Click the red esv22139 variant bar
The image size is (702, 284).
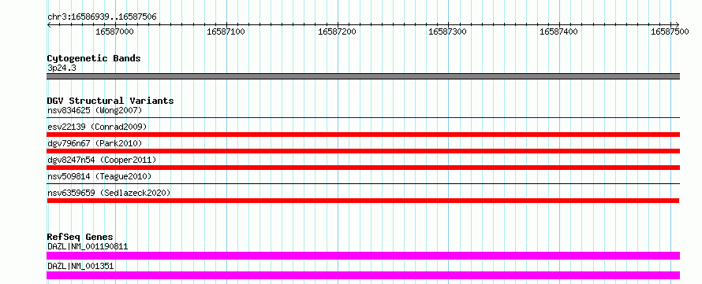click(x=363, y=135)
